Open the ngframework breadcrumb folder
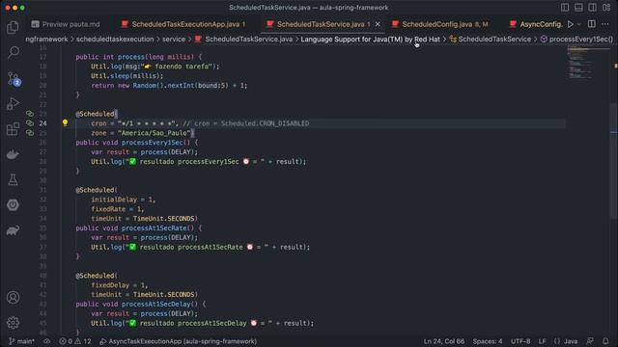618x347 pixels. click(x=46, y=39)
